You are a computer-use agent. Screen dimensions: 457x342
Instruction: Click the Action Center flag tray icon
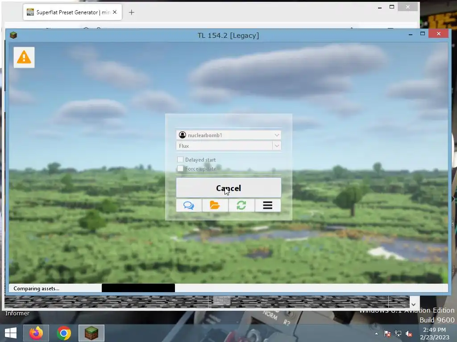point(387,334)
